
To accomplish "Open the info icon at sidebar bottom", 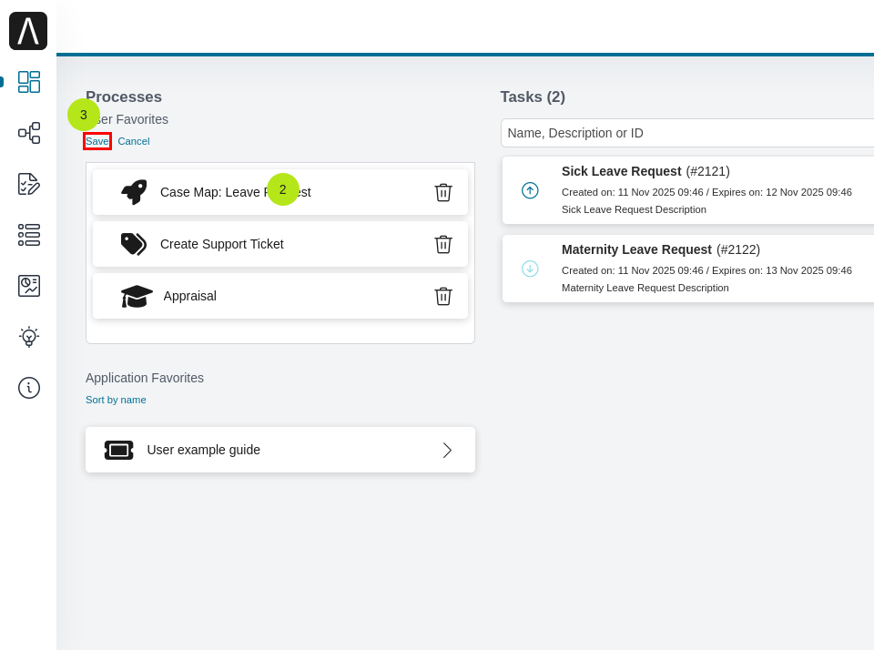I will coord(28,388).
